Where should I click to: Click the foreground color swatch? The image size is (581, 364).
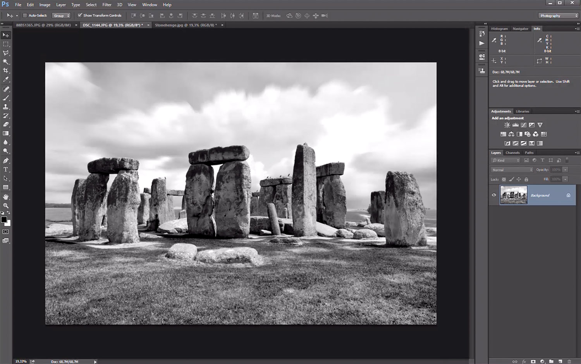tap(4, 220)
